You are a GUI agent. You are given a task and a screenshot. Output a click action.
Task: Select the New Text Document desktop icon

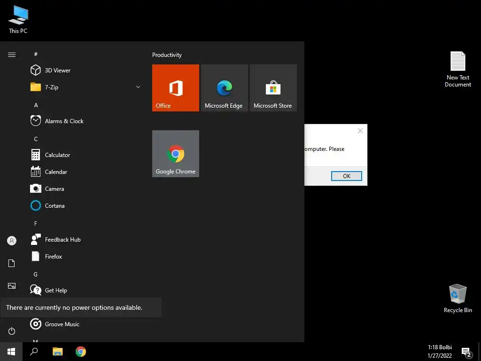[458, 70]
